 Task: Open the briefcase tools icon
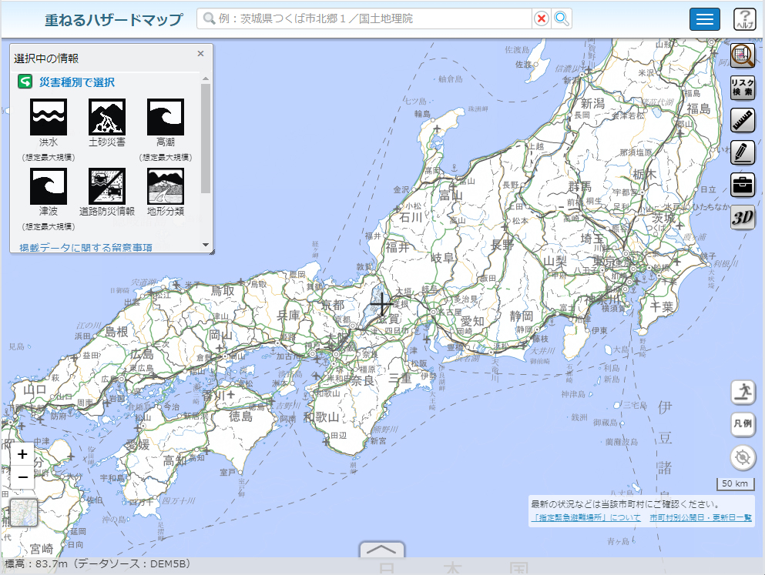(743, 185)
